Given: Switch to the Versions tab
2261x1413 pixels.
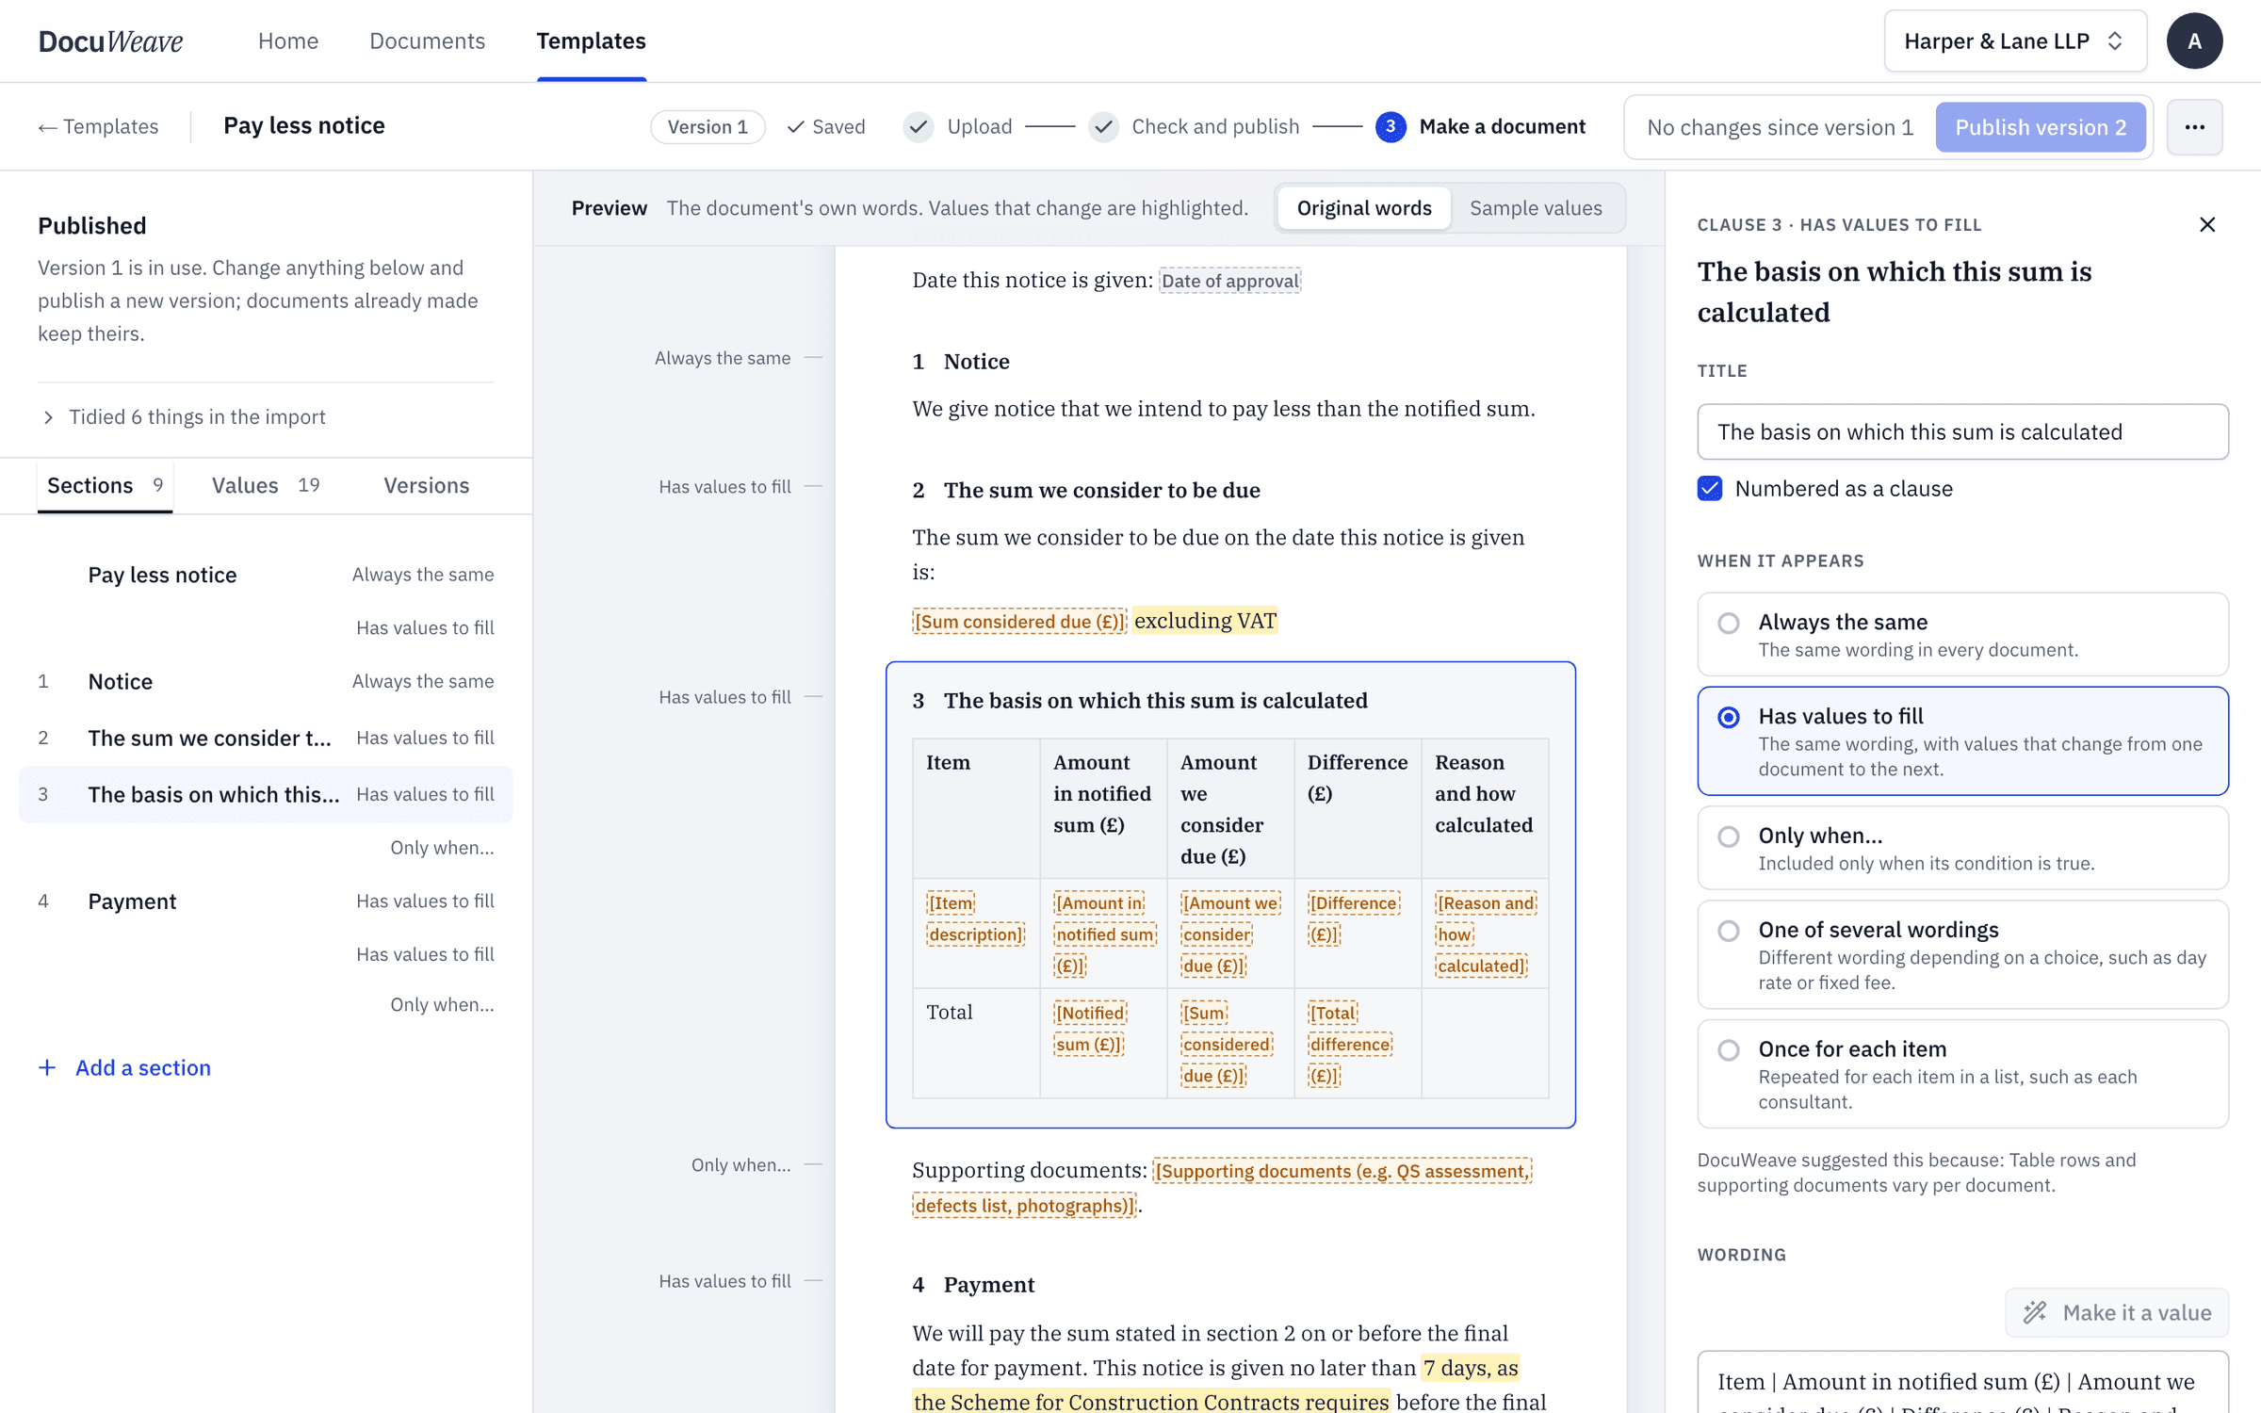Looking at the screenshot, I should (x=426, y=485).
